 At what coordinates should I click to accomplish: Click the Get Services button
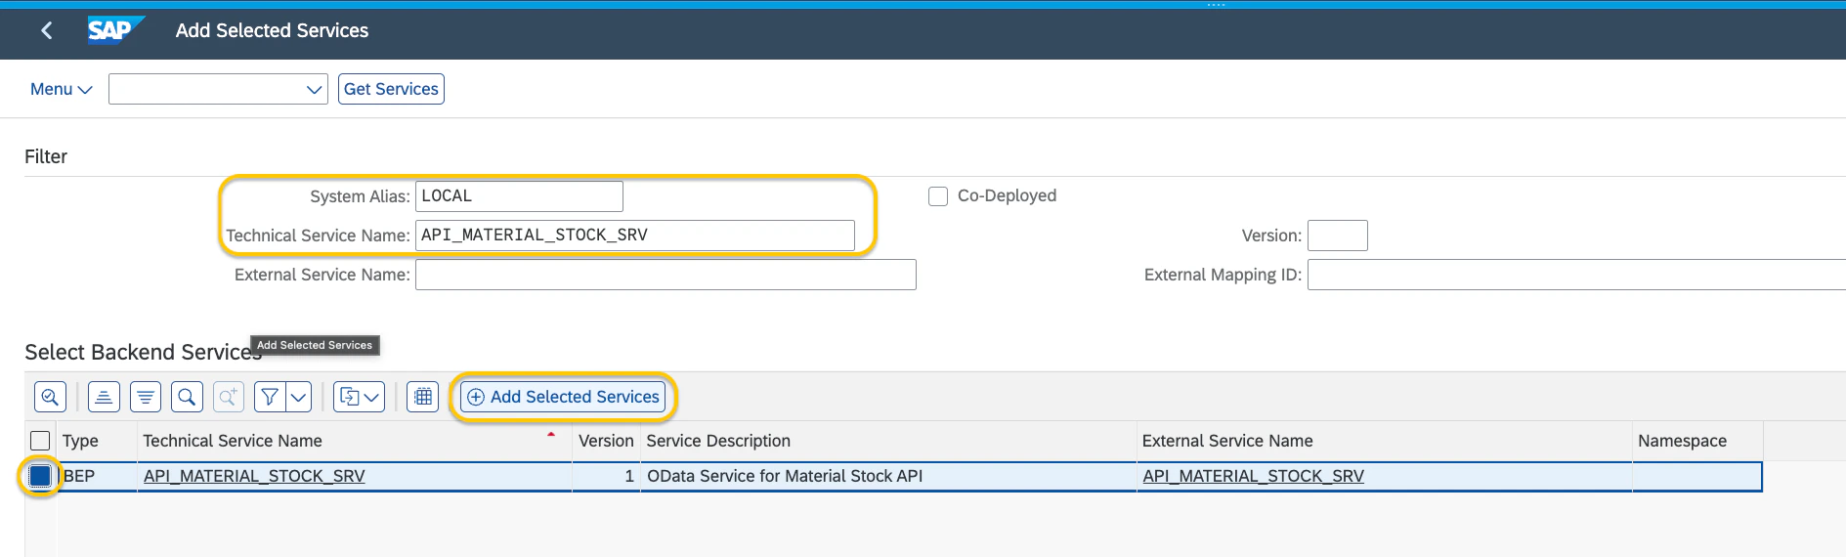coord(391,89)
